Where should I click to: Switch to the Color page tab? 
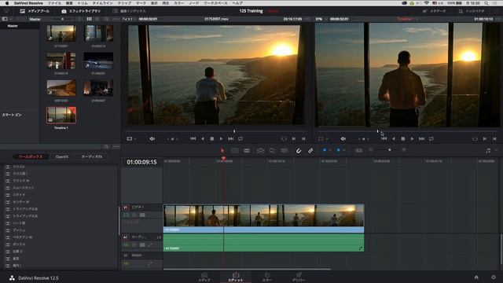click(267, 277)
